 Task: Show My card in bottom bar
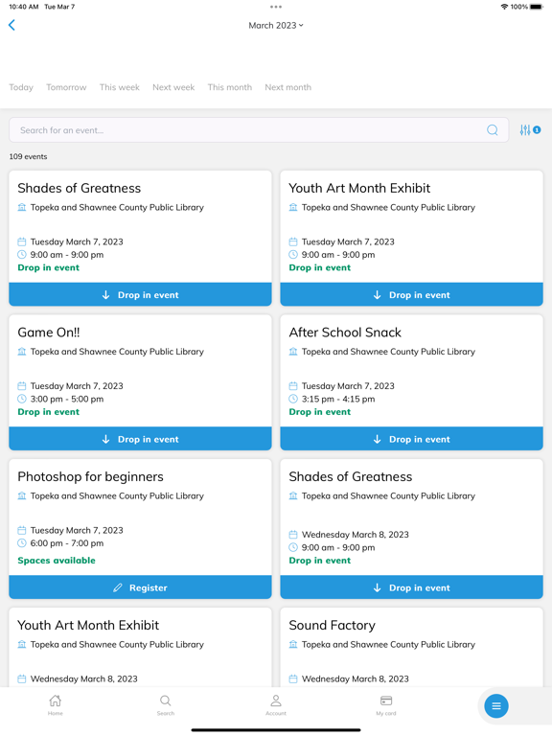386,705
